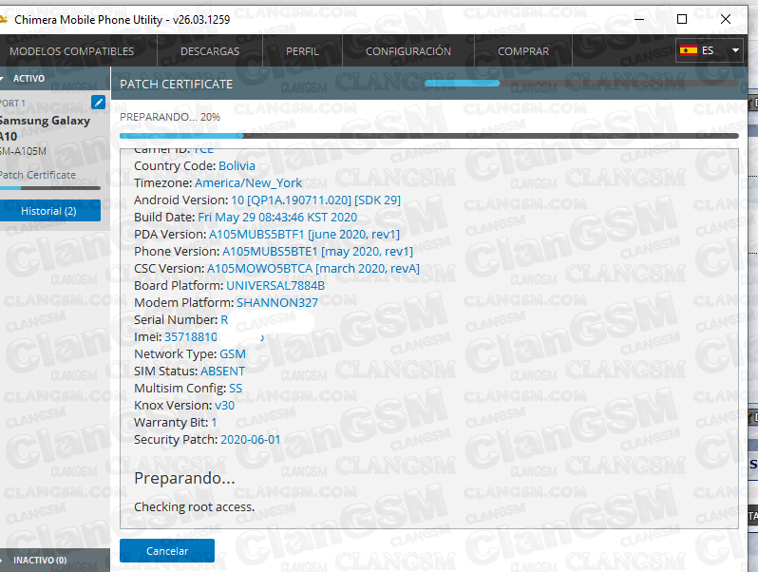Click the Multisim Config value SS

point(236,389)
